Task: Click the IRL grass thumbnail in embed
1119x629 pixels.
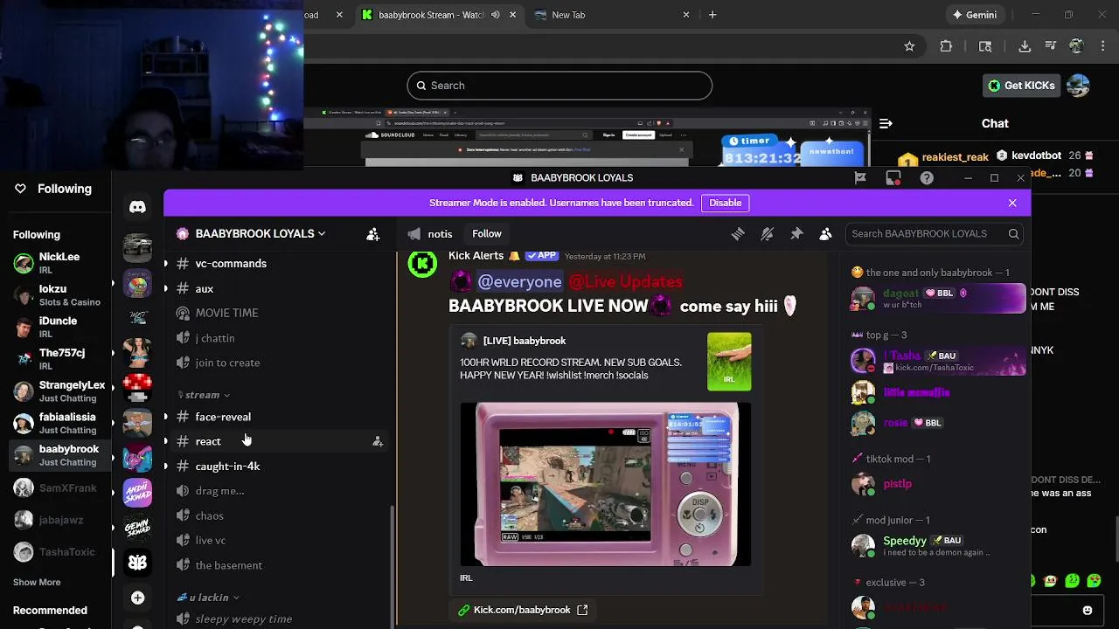Action: click(729, 362)
